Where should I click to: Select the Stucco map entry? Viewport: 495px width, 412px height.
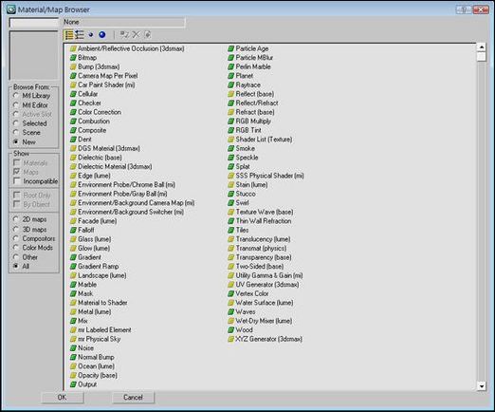[246, 194]
